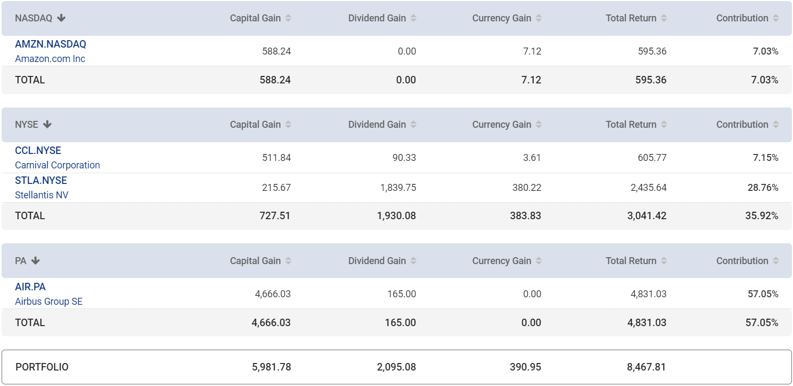
Task: Sort PA table by Capital Gain icon
Action: click(x=288, y=261)
